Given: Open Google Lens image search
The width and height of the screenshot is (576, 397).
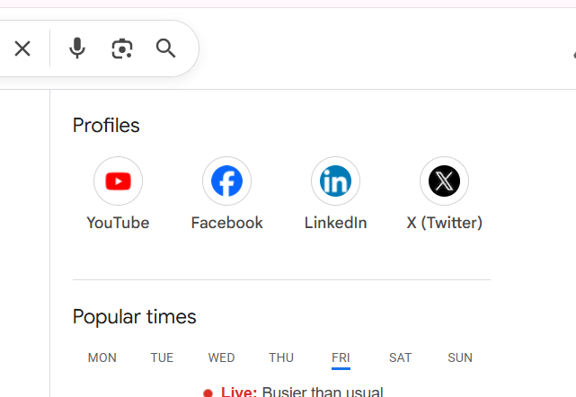Looking at the screenshot, I should coord(122,49).
